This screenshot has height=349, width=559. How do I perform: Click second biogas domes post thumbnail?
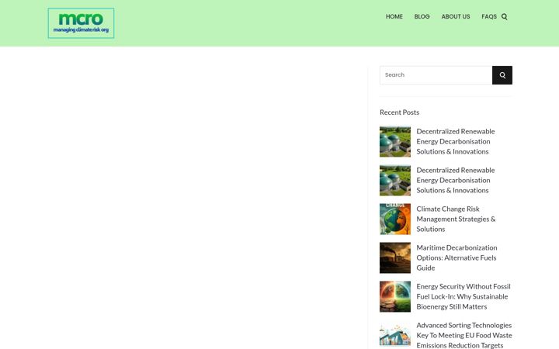click(x=395, y=180)
